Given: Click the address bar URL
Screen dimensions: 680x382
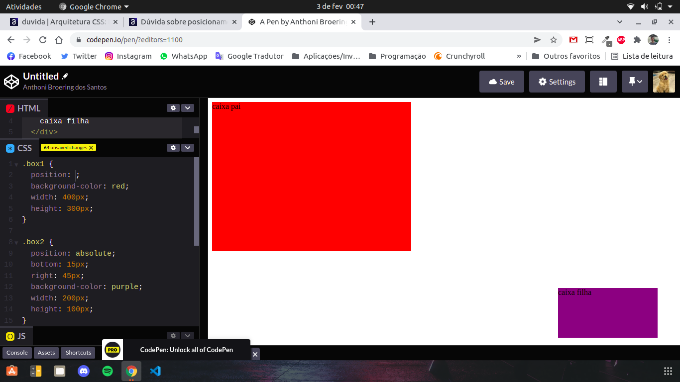Looking at the screenshot, I should 134,40.
